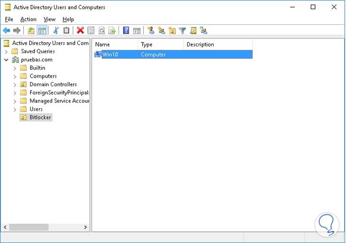The height and width of the screenshot is (243, 346).
Task: Click the app icon in title bar
Action: click(8, 7)
